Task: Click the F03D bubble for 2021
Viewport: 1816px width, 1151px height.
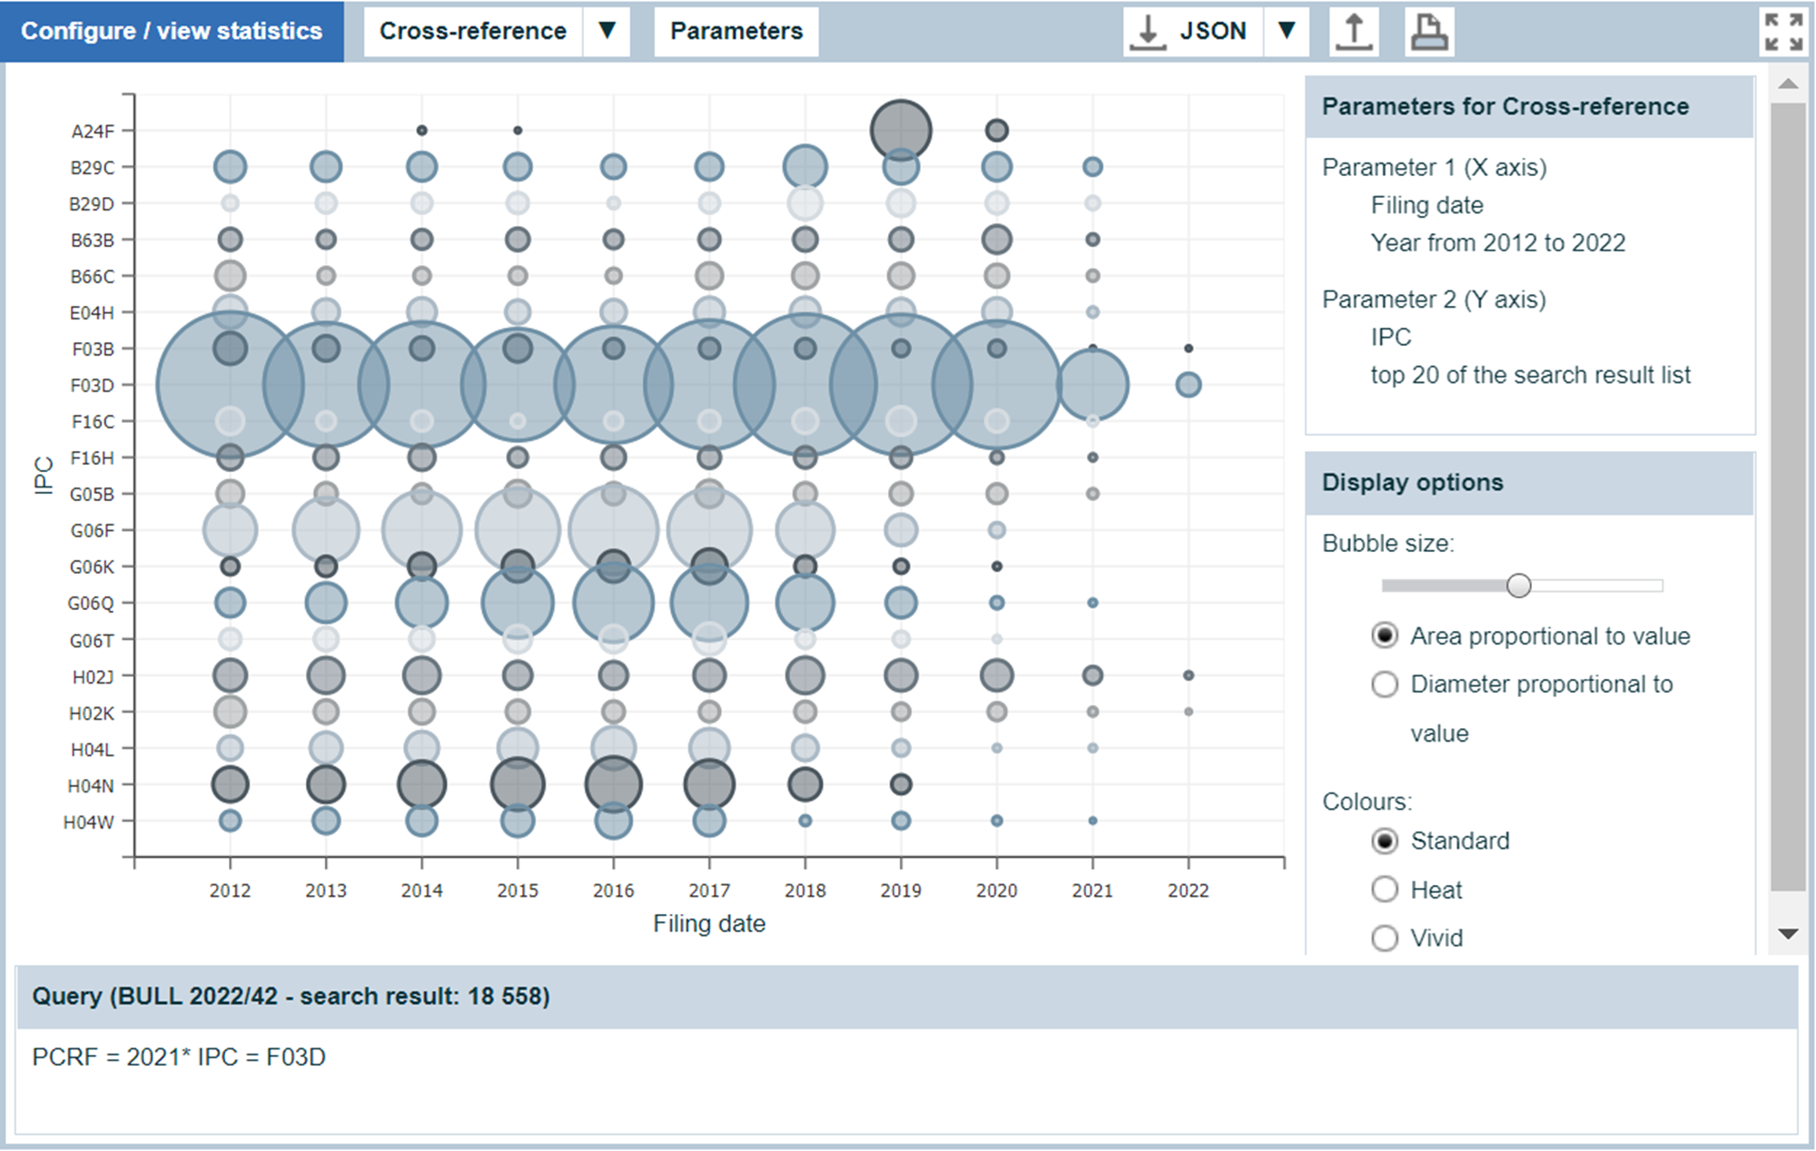Action: [x=1092, y=385]
